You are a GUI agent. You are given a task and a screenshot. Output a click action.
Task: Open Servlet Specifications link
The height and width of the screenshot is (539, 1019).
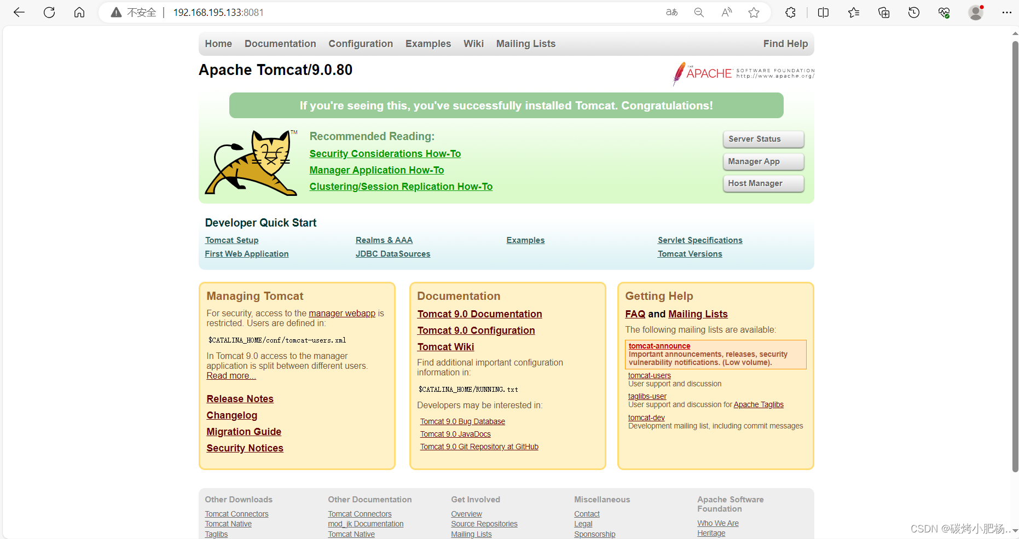700,240
